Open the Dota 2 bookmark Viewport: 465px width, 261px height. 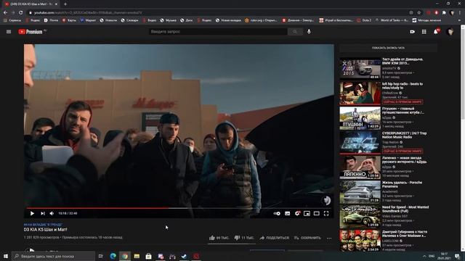tap(364, 20)
